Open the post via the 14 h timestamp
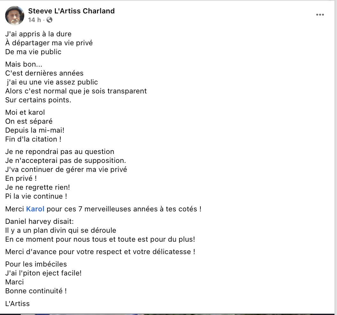Screen dimensions: 337x315 click(x=34, y=20)
